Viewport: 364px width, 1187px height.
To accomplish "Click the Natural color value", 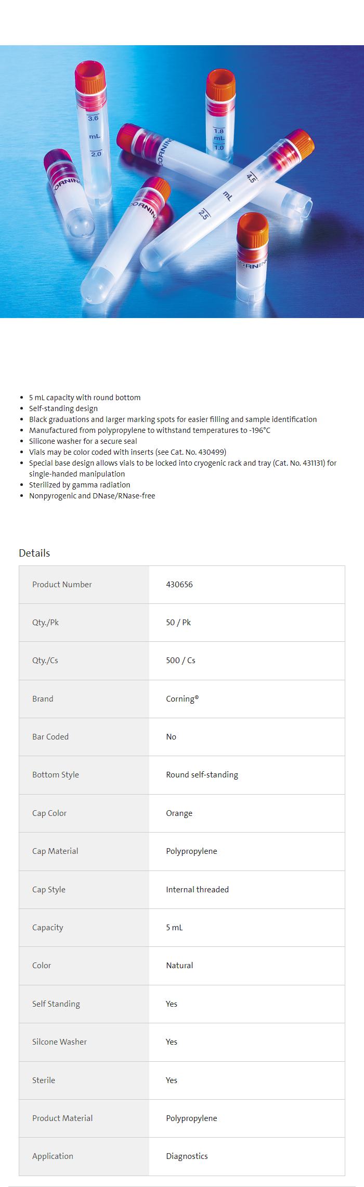I will coord(179,966).
